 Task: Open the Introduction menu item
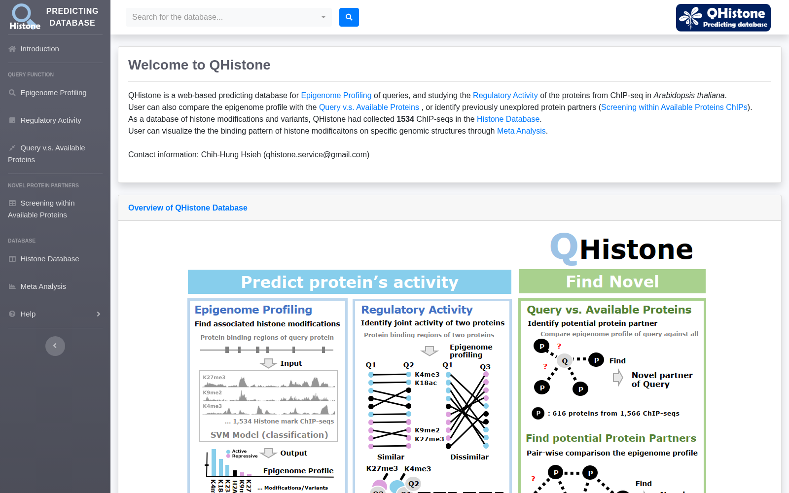55,49
